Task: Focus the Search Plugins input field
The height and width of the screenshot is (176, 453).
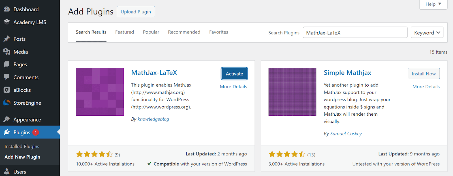Action: click(x=355, y=32)
